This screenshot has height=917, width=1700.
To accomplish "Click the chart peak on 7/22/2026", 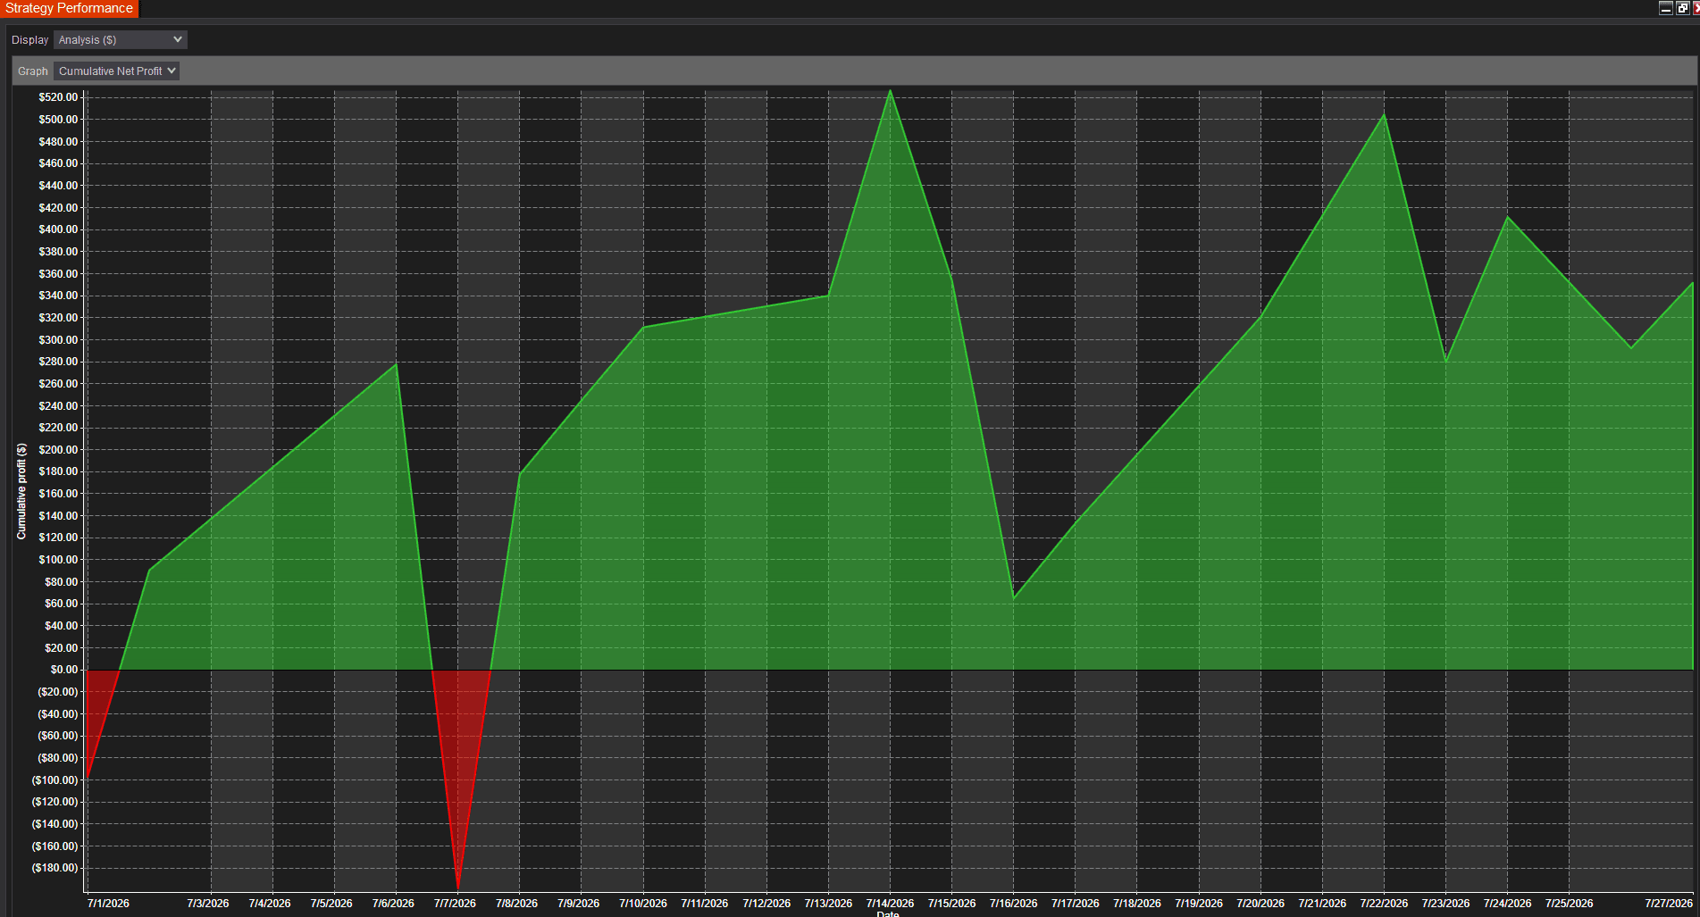I will (1385, 115).
